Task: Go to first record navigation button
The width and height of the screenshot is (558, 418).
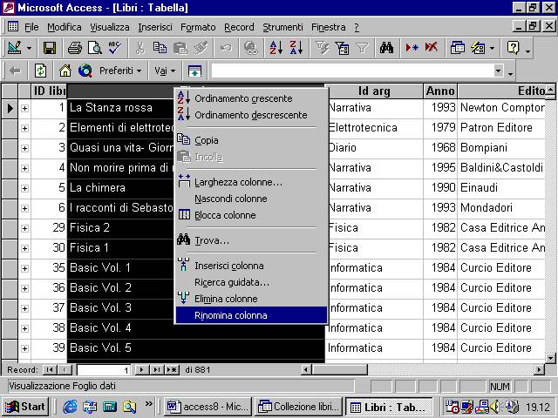Action: click(50, 370)
